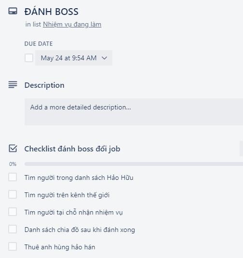Open the 'Nhiệm vụ đang làm' list link
Viewport: 243px width, 258px height.
point(72,24)
